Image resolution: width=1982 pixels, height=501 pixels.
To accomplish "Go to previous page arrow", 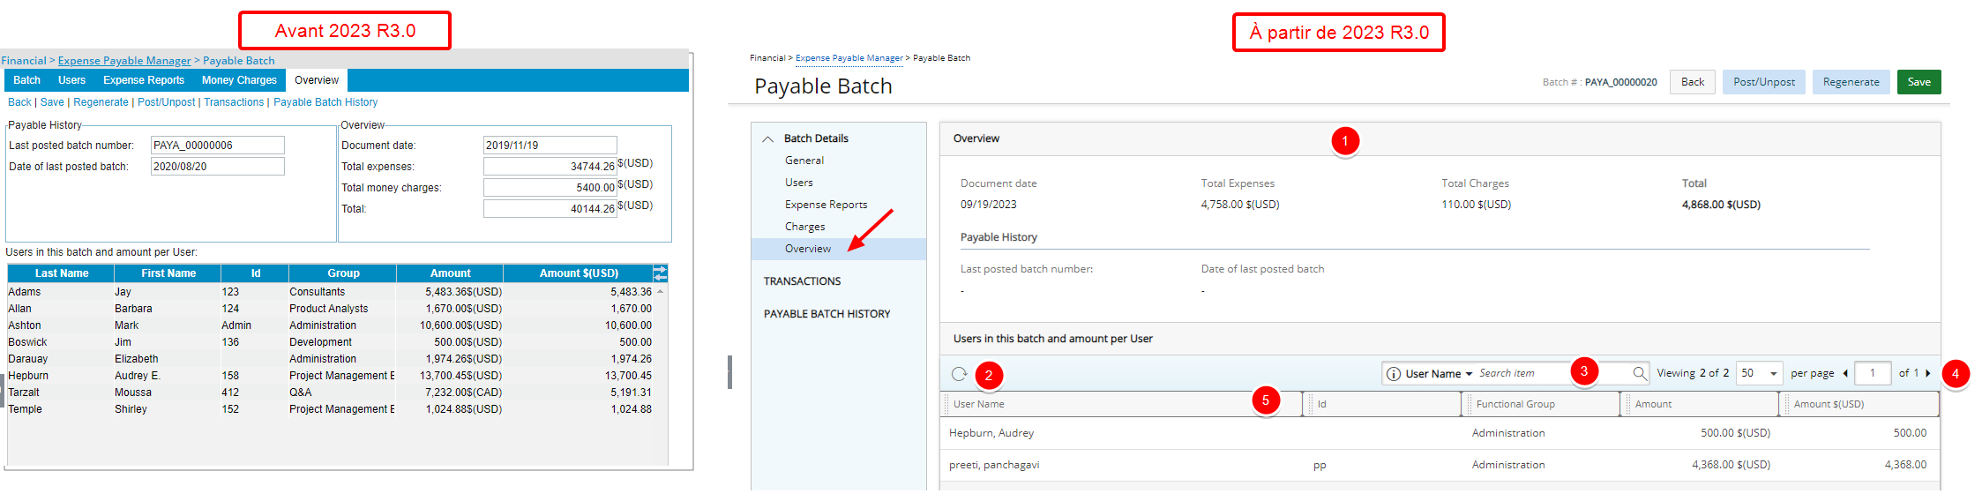I will point(1845,373).
